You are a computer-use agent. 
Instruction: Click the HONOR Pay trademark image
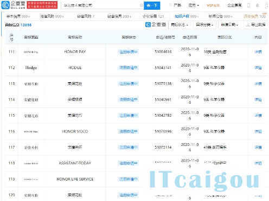pyautogui.click(x=31, y=52)
